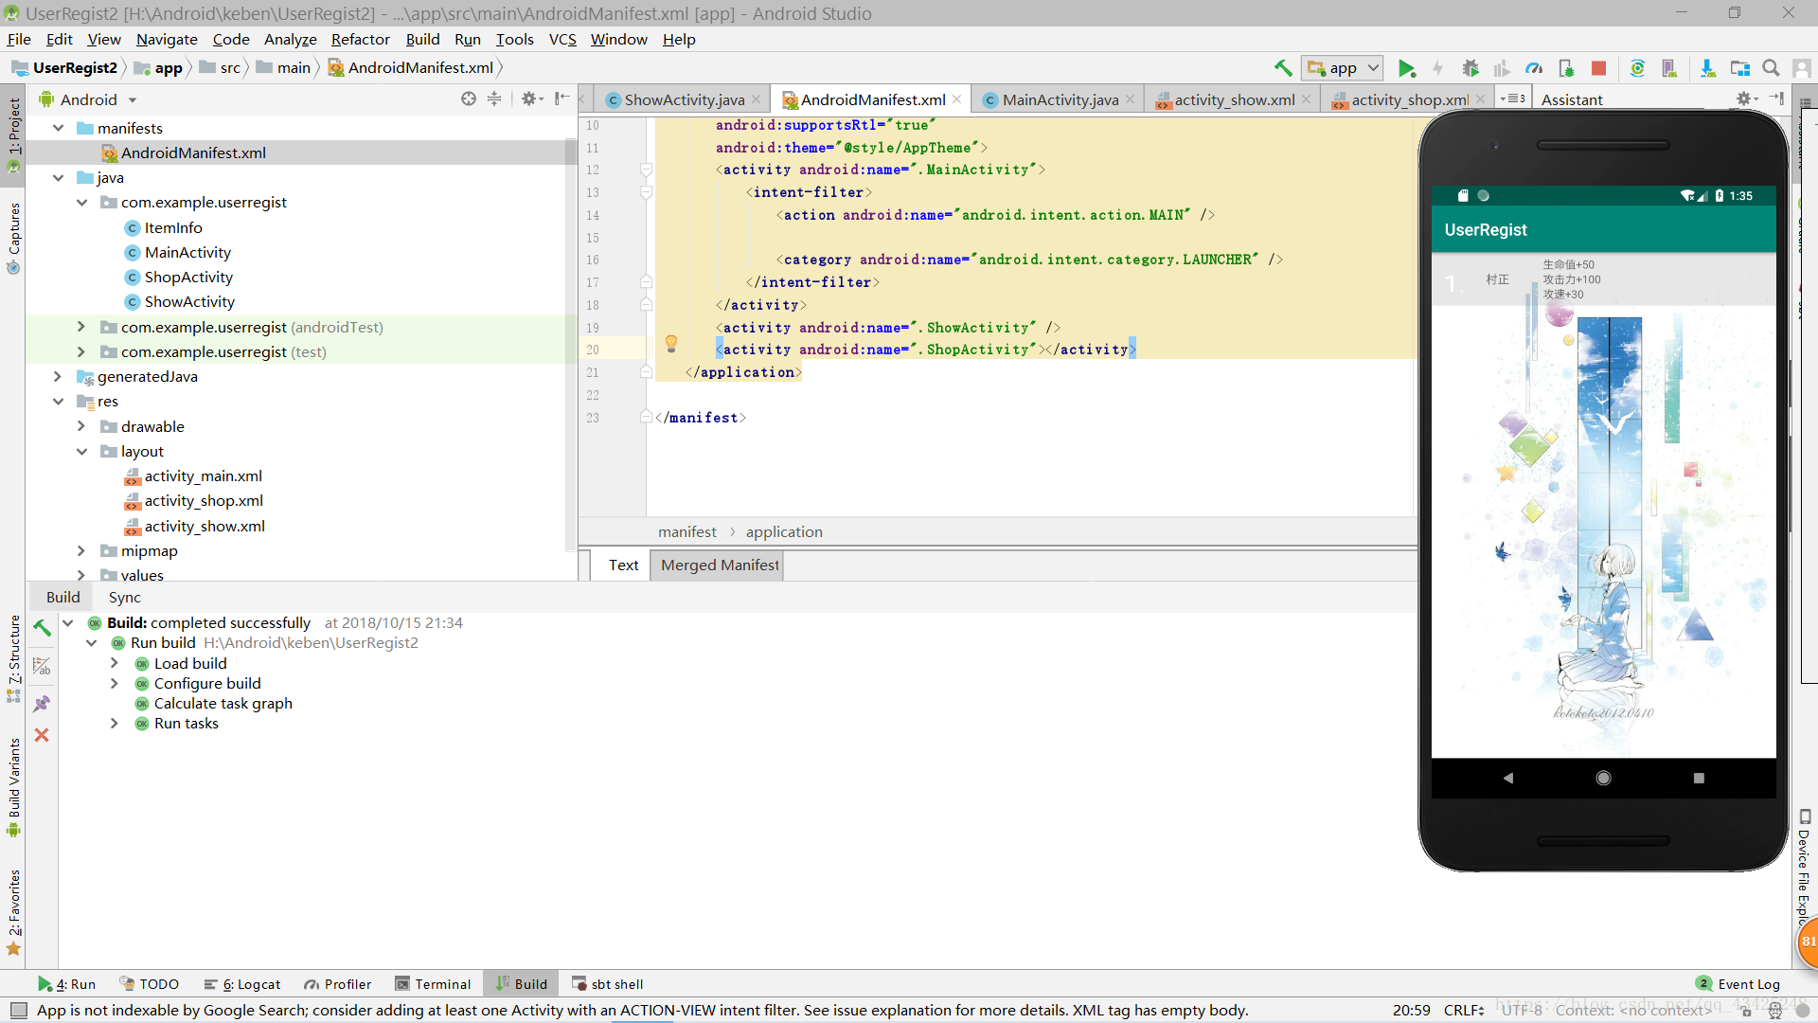Open Android project view dropdown
The width and height of the screenshot is (1818, 1023).
(x=89, y=99)
